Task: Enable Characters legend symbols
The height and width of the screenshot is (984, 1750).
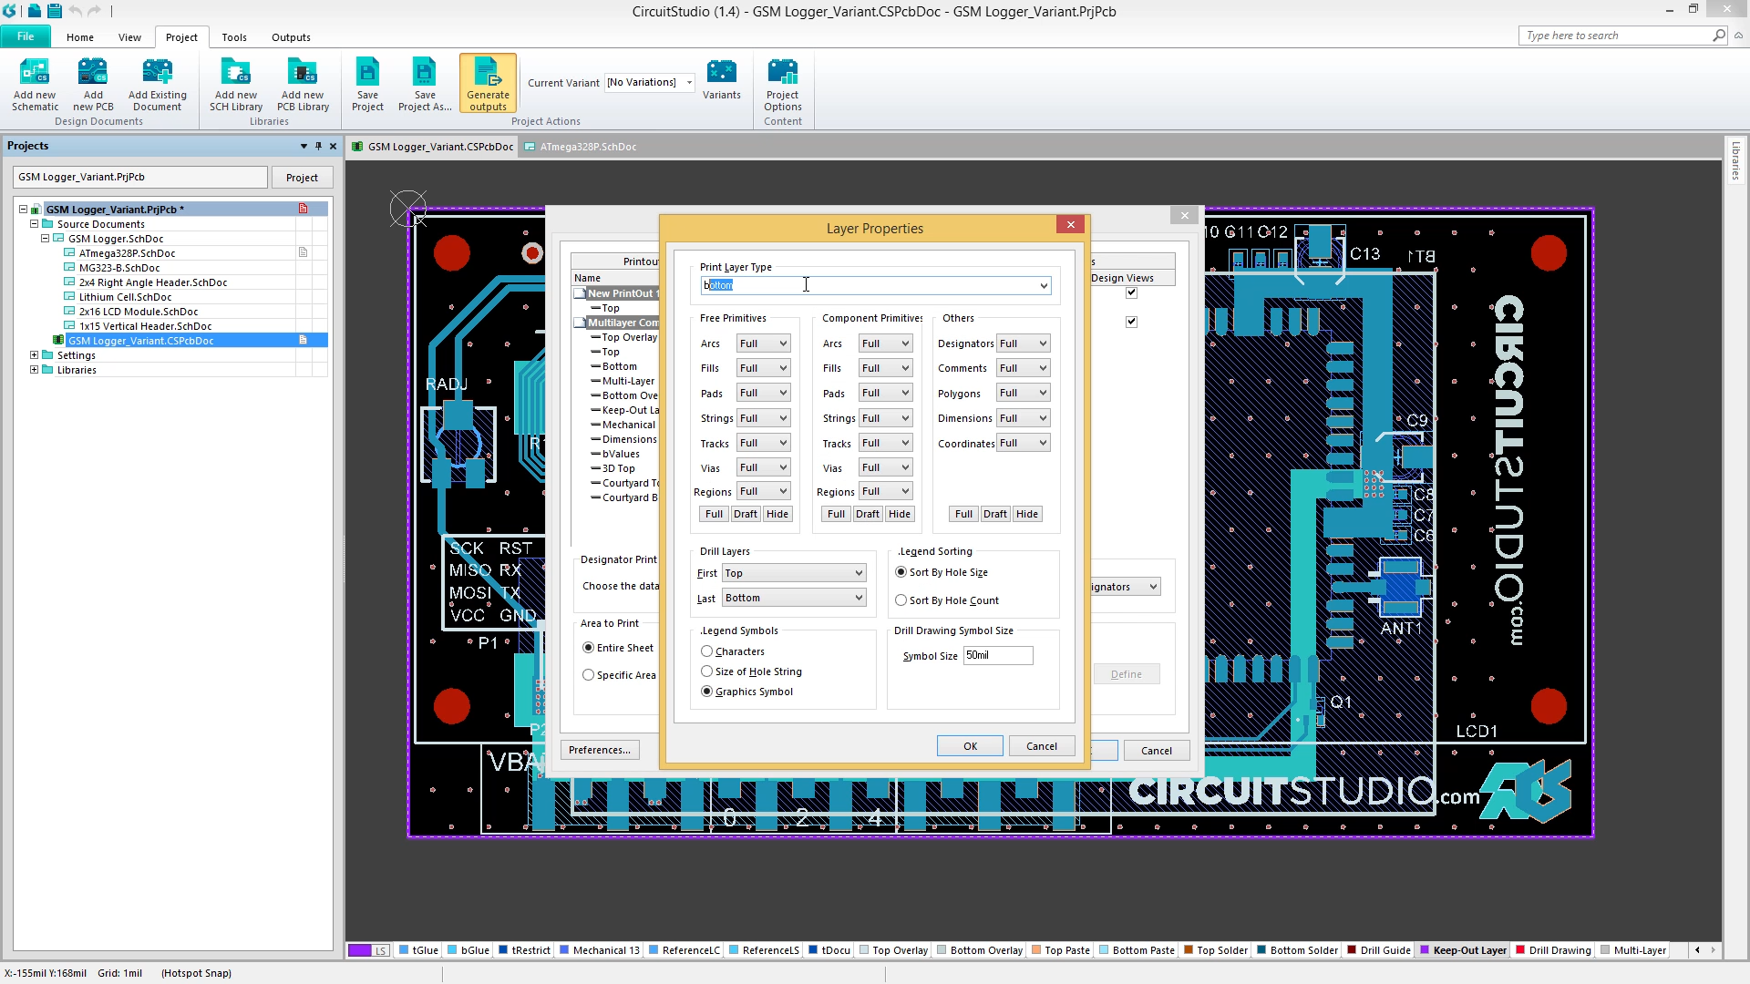Action: pos(707,651)
